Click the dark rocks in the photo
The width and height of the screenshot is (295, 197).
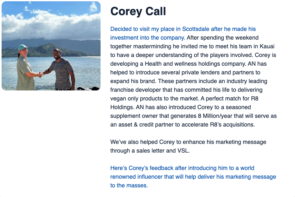[x=88, y=89]
